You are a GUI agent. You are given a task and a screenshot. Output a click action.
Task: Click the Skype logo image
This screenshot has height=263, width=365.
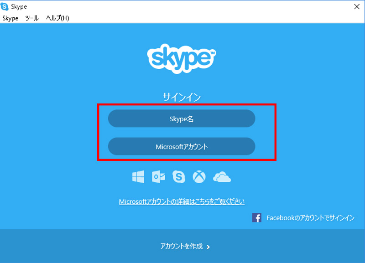182,59
